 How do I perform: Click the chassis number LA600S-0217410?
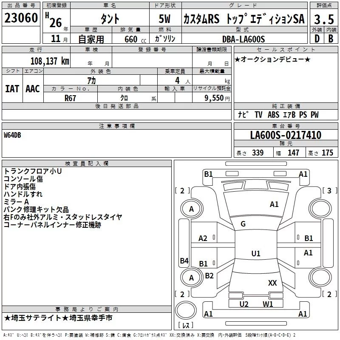click(286, 135)
